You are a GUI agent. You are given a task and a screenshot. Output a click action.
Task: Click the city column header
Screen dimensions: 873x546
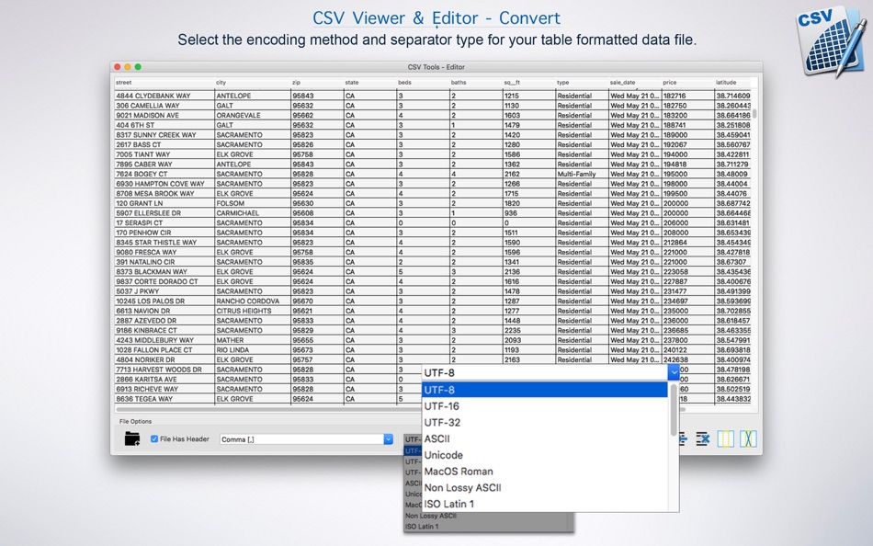(253, 83)
